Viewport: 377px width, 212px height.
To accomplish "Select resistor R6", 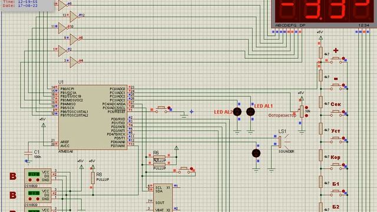I will point(160,157).
